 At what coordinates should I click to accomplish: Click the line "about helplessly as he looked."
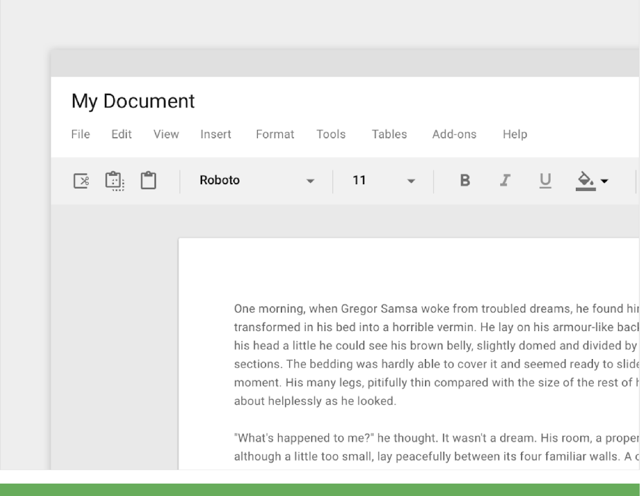pos(315,401)
